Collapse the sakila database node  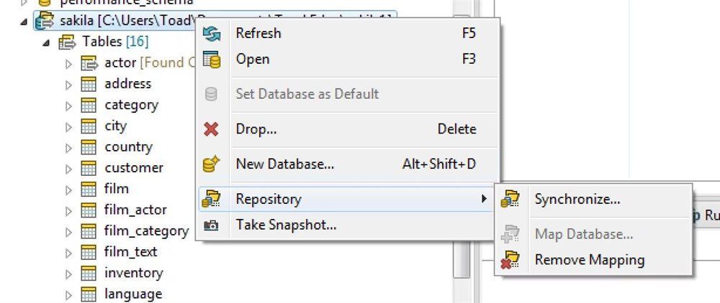(x=24, y=22)
